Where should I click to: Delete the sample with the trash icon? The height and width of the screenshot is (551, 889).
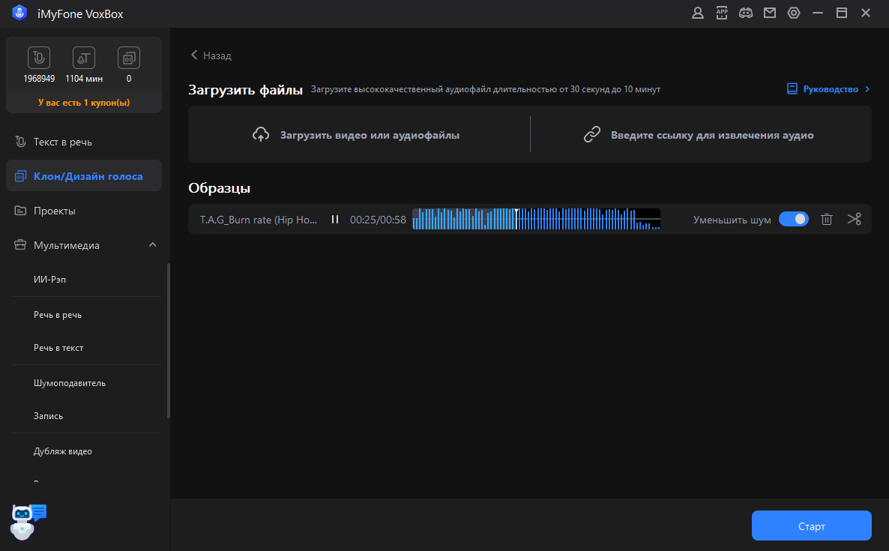click(x=827, y=219)
